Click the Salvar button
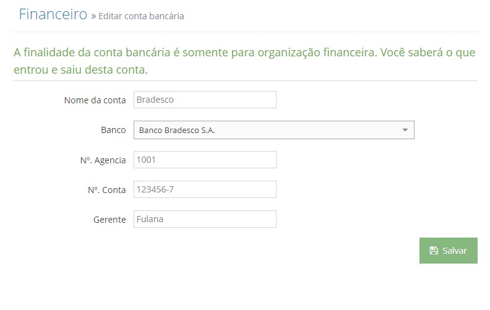Viewport: 490px width, 310px height. pyautogui.click(x=448, y=251)
